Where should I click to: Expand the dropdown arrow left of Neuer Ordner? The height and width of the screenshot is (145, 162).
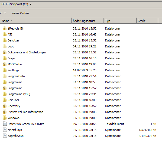point(5,13)
